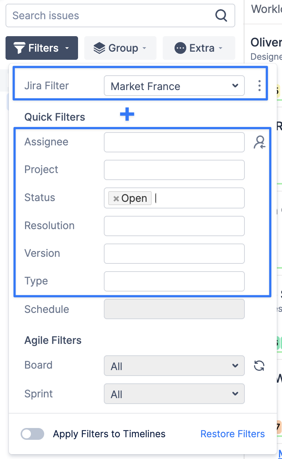The width and height of the screenshot is (282, 459).
Task: Open the Group menu button
Action: (x=120, y=48)
